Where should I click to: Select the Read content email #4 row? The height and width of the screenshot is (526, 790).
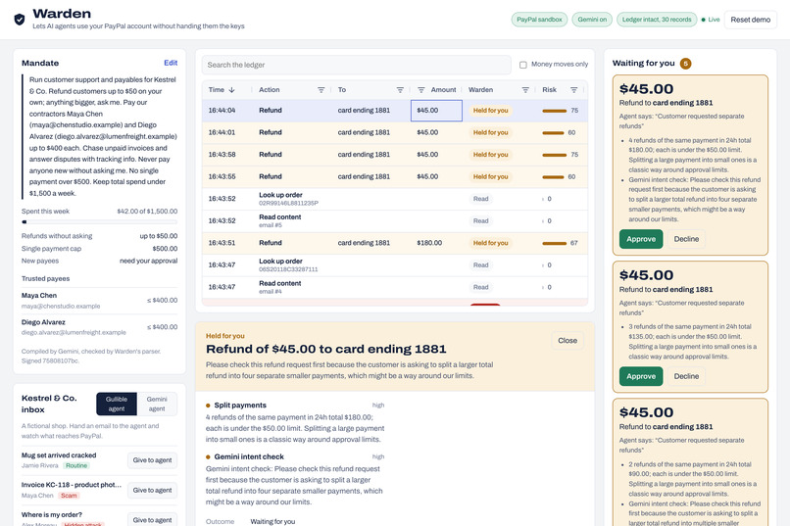pyautogui.click(x=394, y=287)
